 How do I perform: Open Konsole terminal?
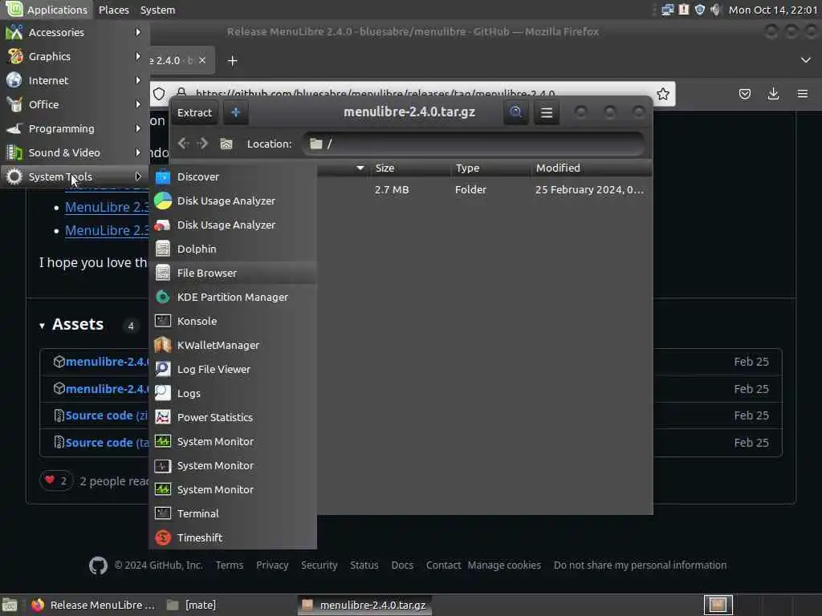[233, 322]
